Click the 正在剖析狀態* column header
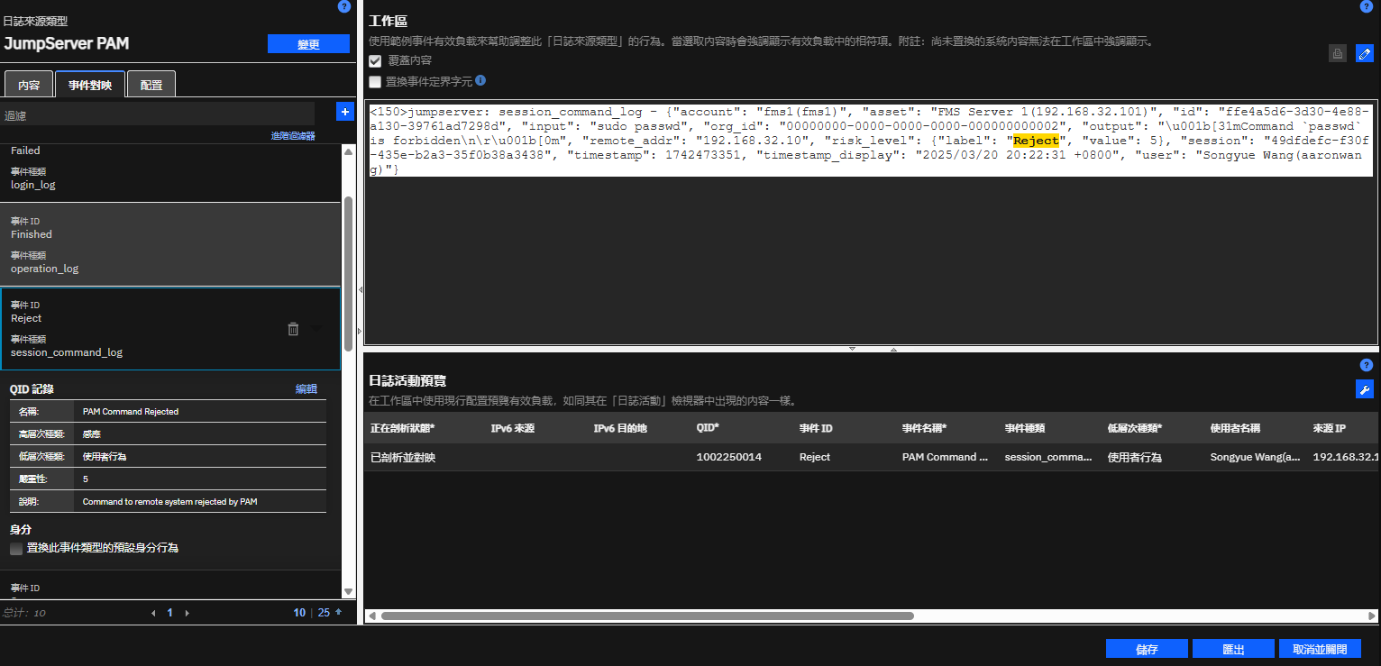The width and height of the screenshot is (1381, 666). [x=403, y=428]
